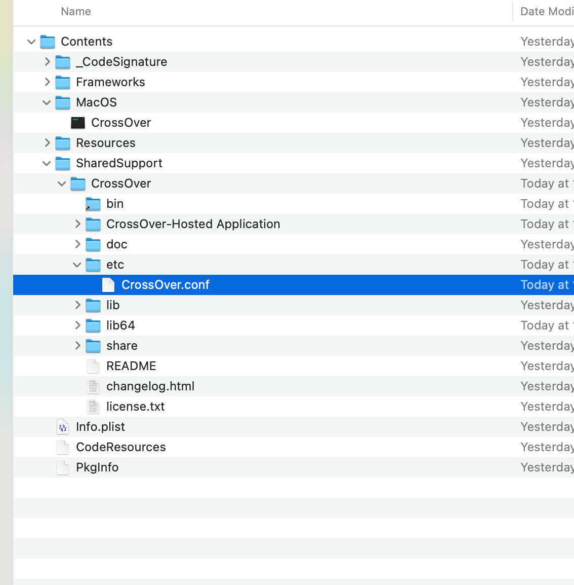
Task: Select the CrossOver-Hosted Application name
Action: (193, 224)
